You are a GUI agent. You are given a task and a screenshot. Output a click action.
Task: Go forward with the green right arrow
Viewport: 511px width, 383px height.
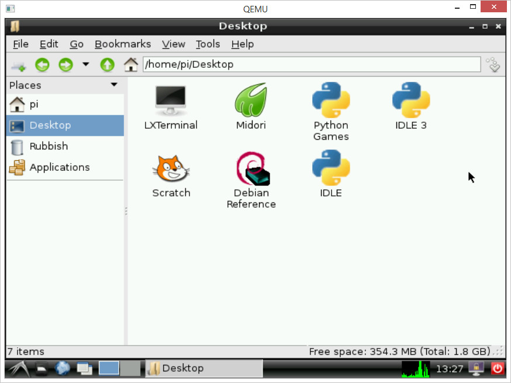tap(66, 65)
